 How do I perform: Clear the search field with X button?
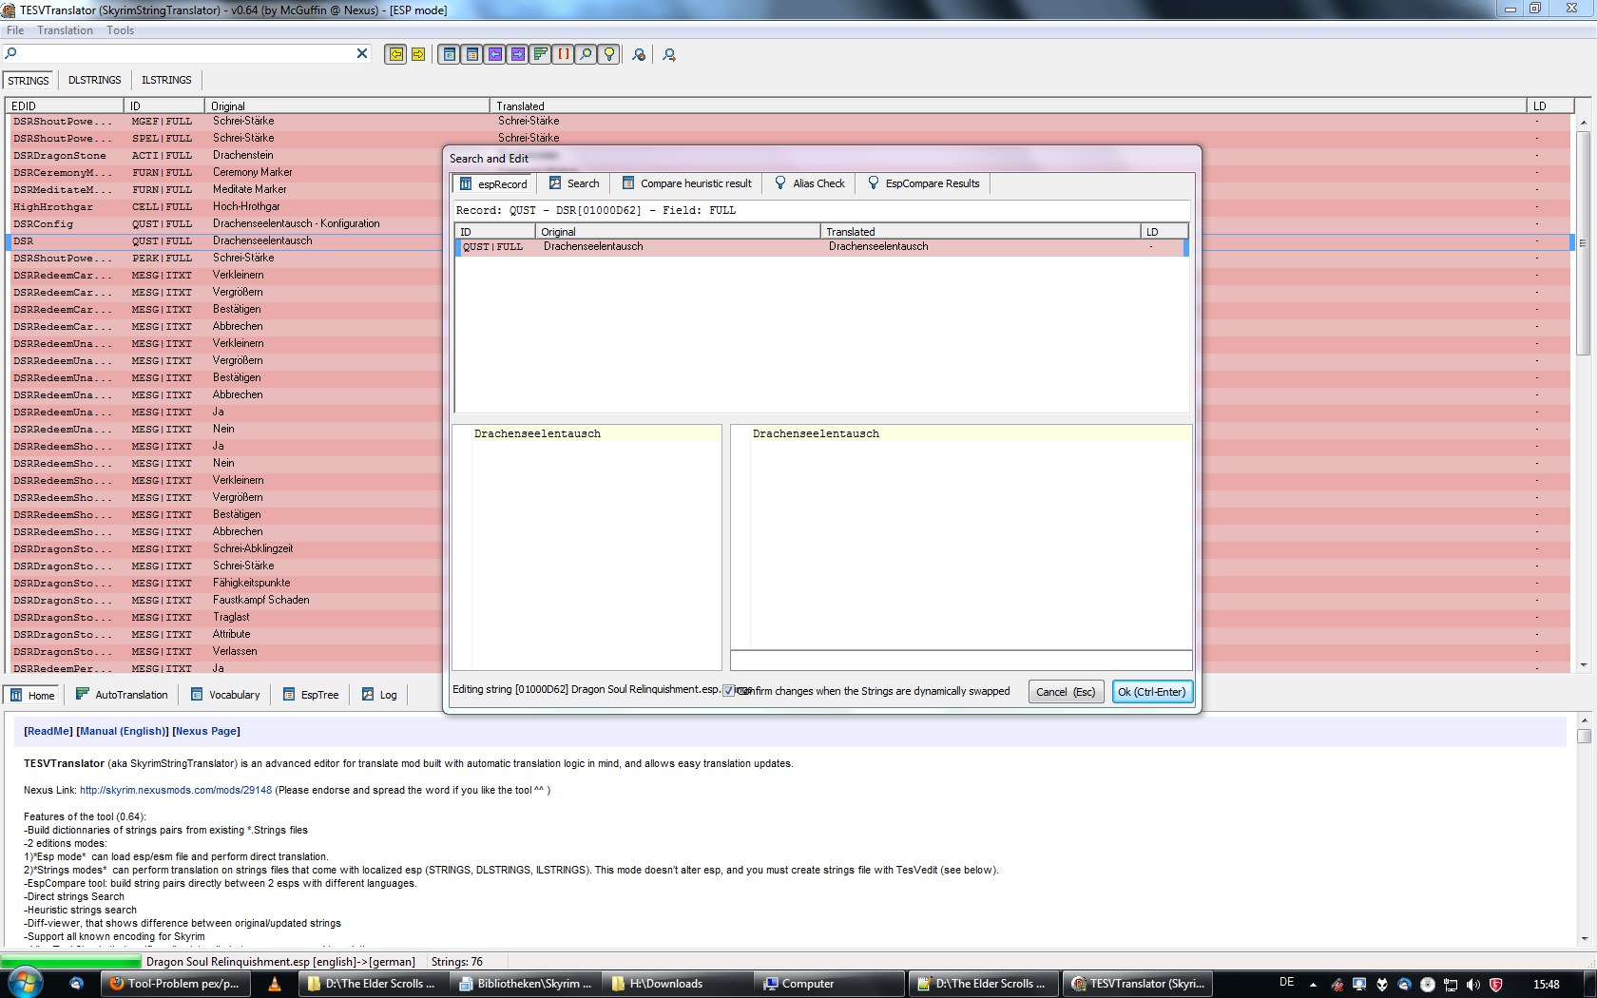click(362, 53)
